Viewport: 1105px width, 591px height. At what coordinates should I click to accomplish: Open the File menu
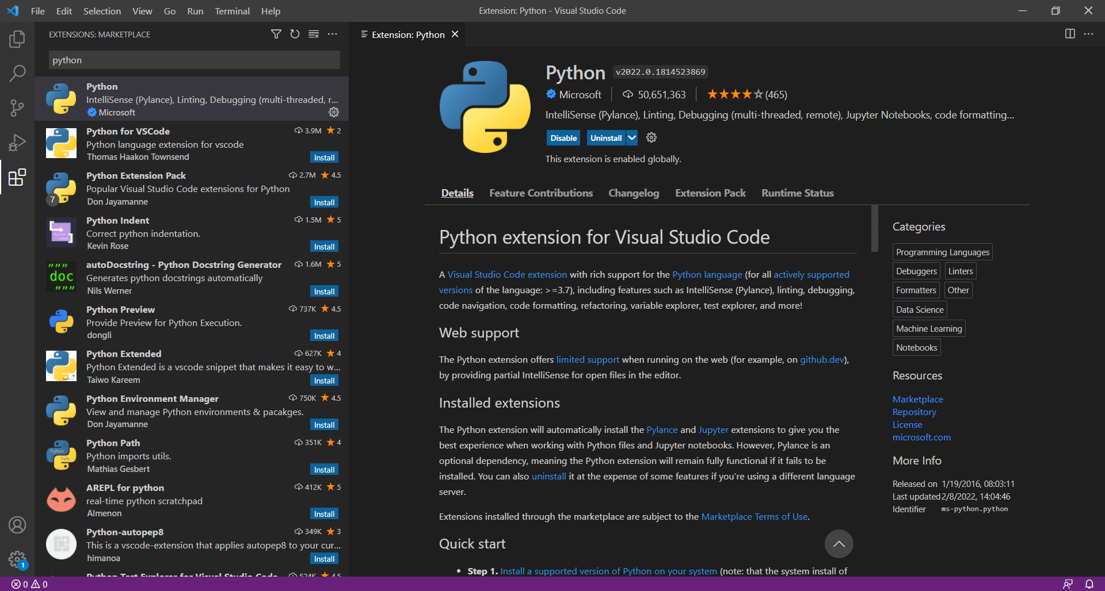[x=37, y=11]
